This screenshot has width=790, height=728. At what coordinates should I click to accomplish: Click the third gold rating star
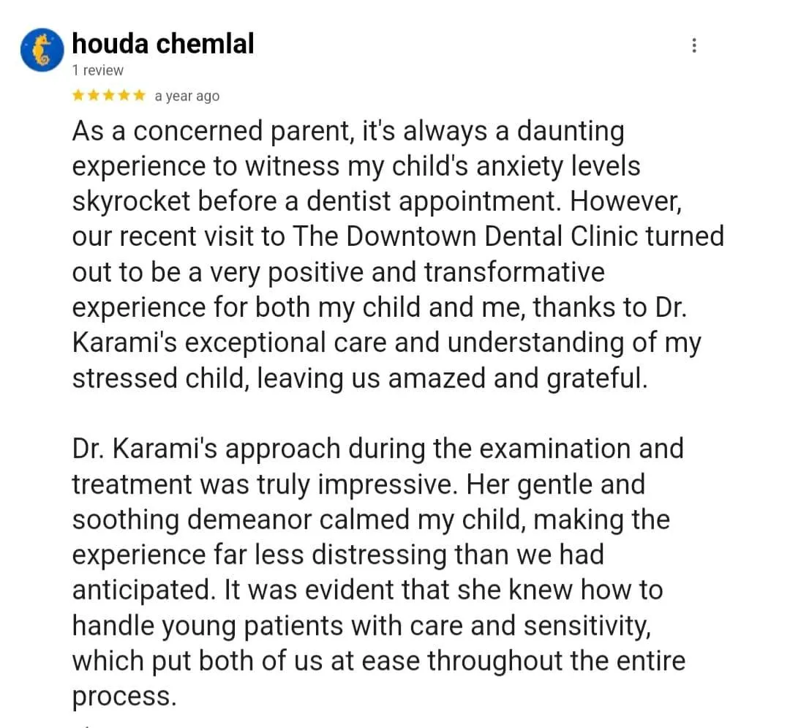tap(109, 95)
